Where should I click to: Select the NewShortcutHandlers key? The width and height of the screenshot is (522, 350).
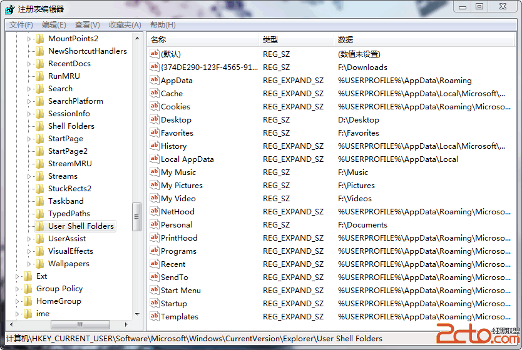(x=88, y=51)
